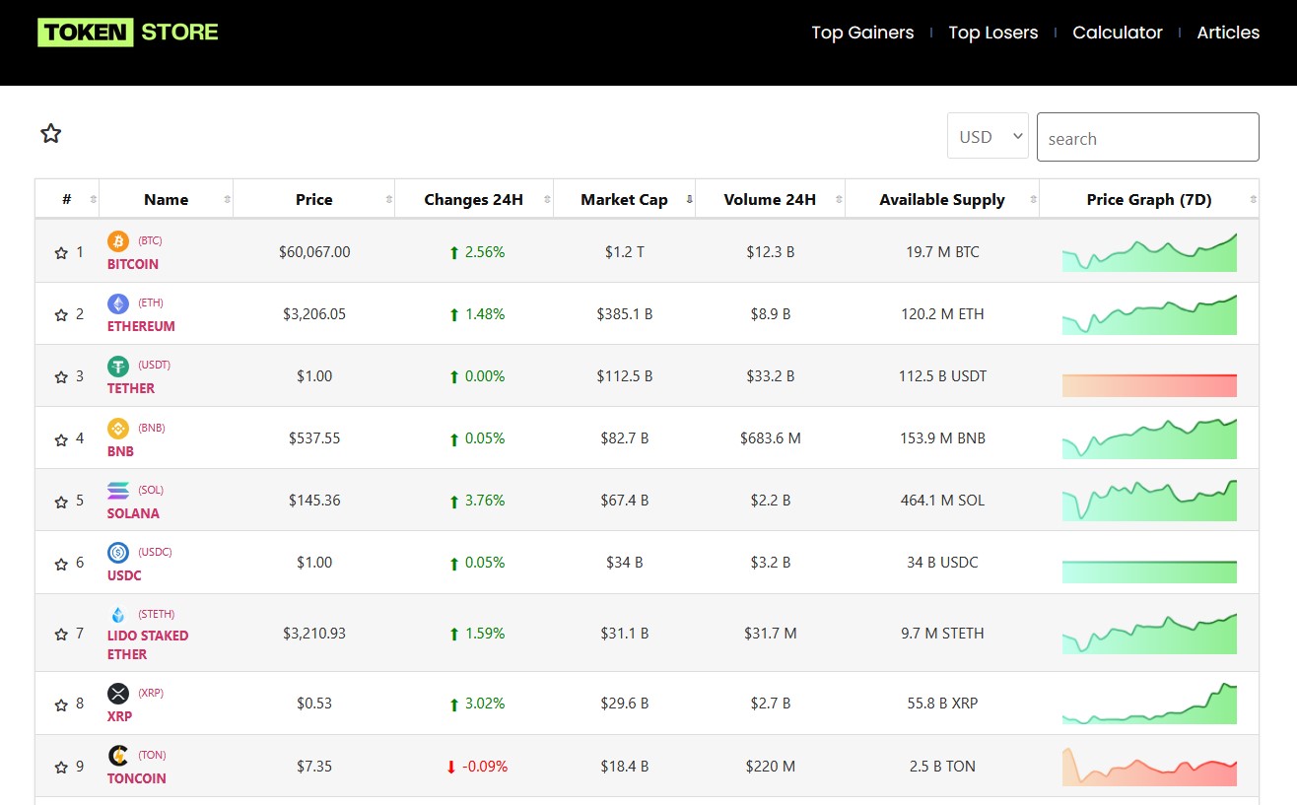Click the 464.1 M SOL supply cell
The image size is (1297, 805).
coord(942,501)
